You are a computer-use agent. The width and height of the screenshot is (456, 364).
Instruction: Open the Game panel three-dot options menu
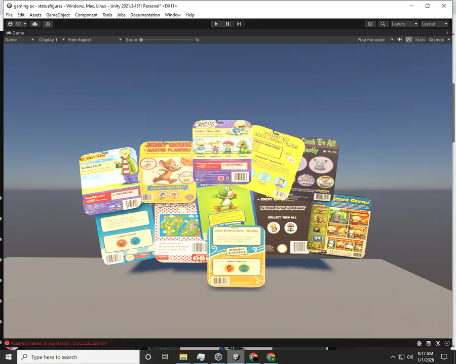pyautogui.click(x=447, y=32)
